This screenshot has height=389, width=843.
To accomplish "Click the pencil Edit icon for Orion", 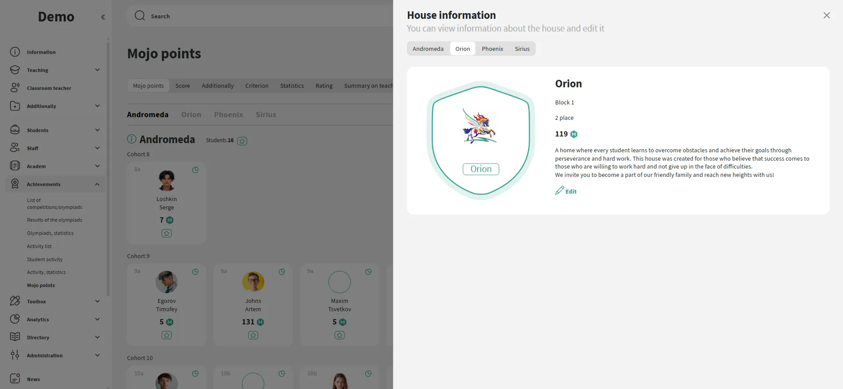I will (559, 191).
